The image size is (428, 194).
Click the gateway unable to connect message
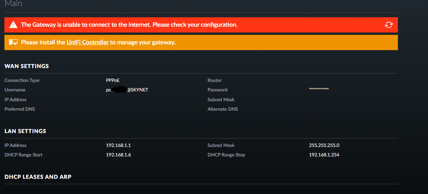click(x=129, y=25)
